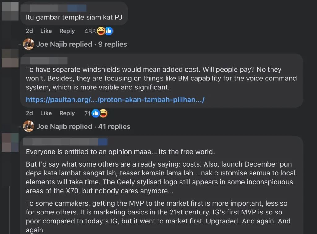Click Joe Najib's avatar next to 41 replies
The image size is (317, 234).
(28, 126)
